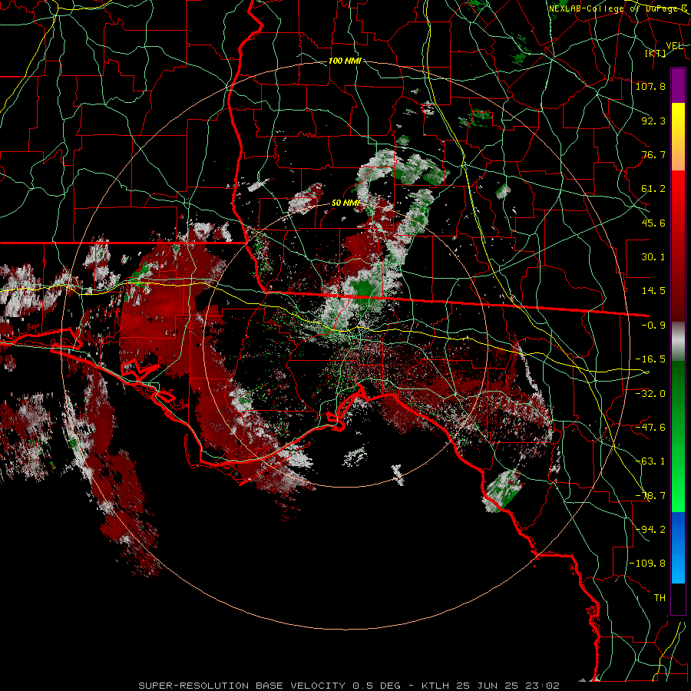Click the -109.8 velocity scale value
Viewport: 691px width, 691px height.
648,564
